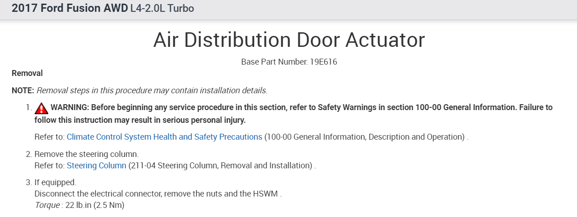Click the Air Distribution Door Actuator heading
Screen dimensions: 577x217
point(289,40)
